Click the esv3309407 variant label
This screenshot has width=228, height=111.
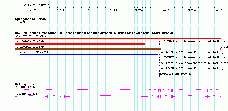pos(193,63)
